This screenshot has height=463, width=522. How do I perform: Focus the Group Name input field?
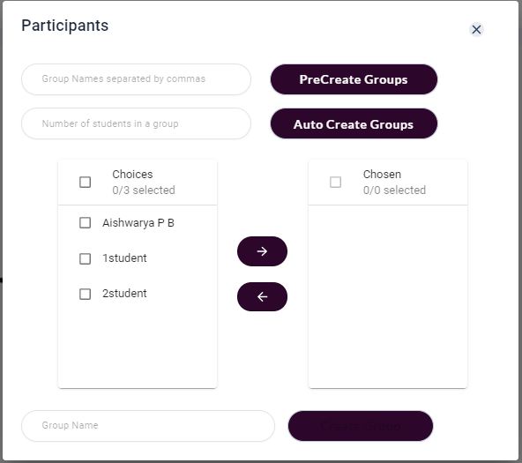(148, 426)
